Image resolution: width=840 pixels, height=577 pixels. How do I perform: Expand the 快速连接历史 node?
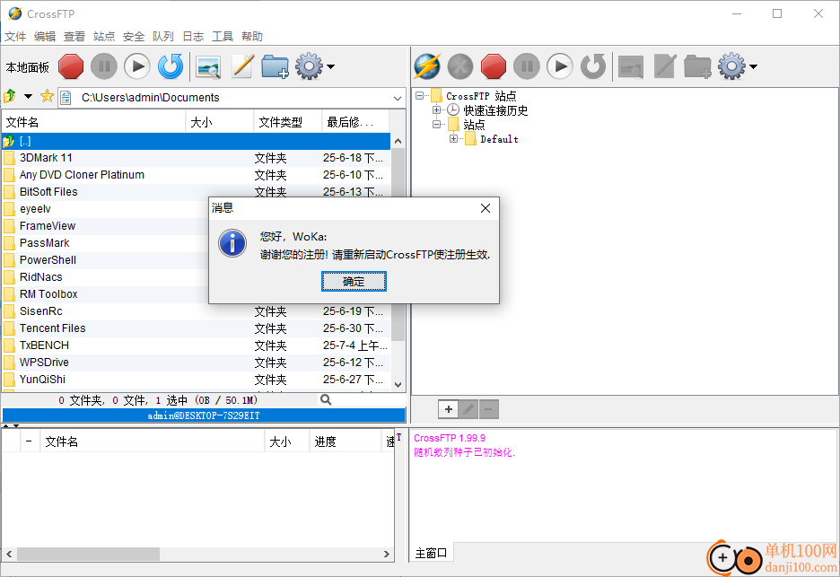pyautogui.click(x=437, y=109)
